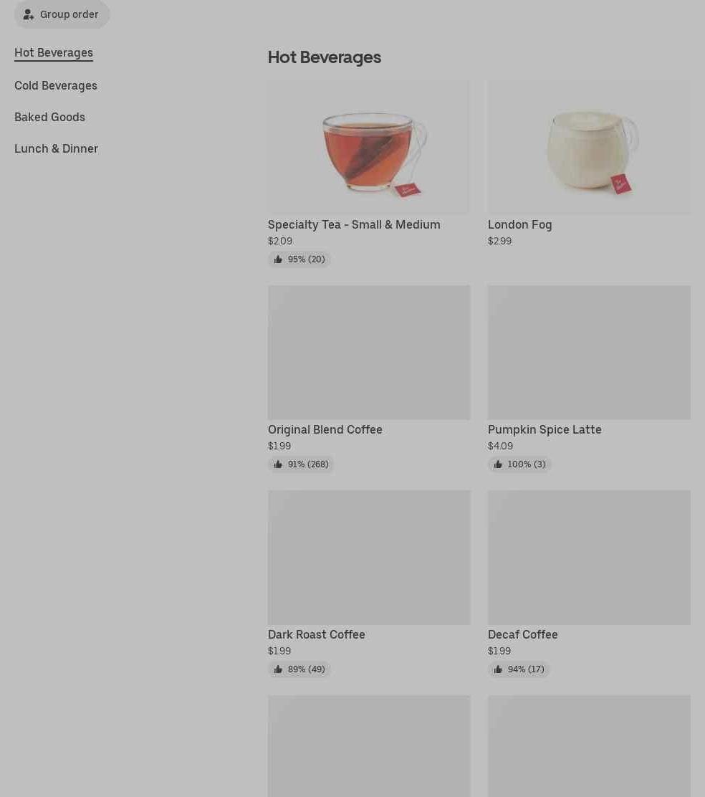Select the London Fog item title
The image size is (705, 797).
click(x=519, y=224)
